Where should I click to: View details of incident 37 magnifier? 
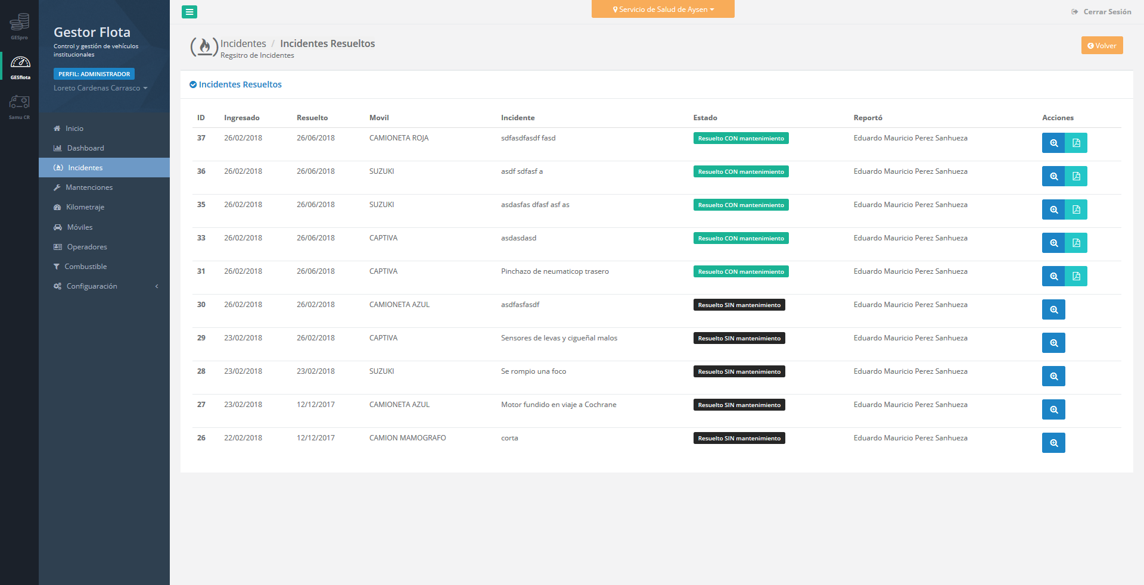[1053, 143]
